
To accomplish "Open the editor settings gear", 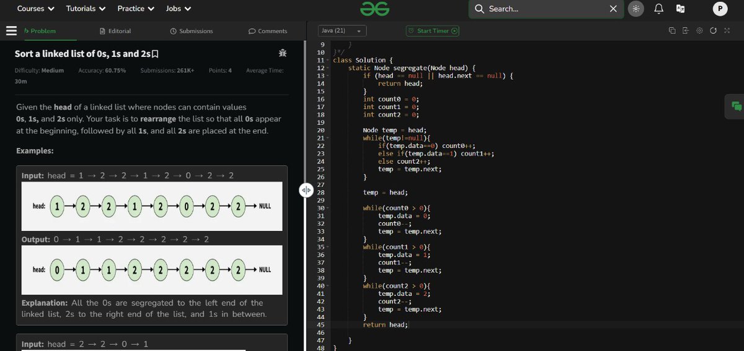I will pyautogui.click(x=699, y=31).
